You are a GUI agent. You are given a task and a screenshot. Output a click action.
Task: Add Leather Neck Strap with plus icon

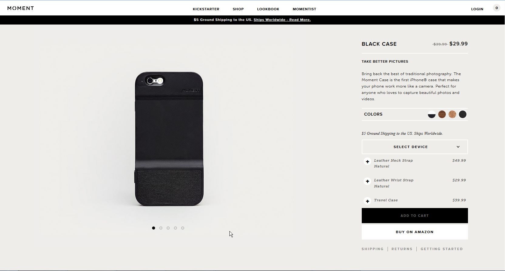[x=368, y=161]
